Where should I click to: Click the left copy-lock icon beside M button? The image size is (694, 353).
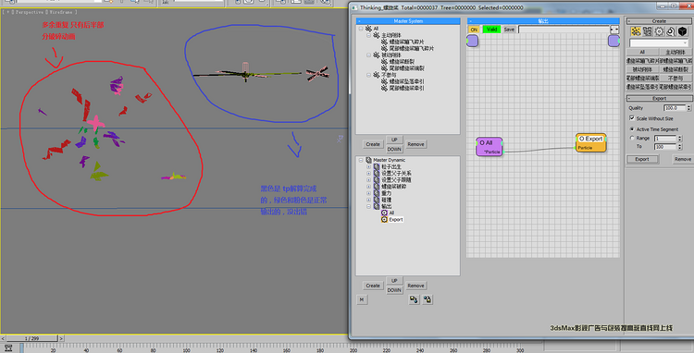414,299
